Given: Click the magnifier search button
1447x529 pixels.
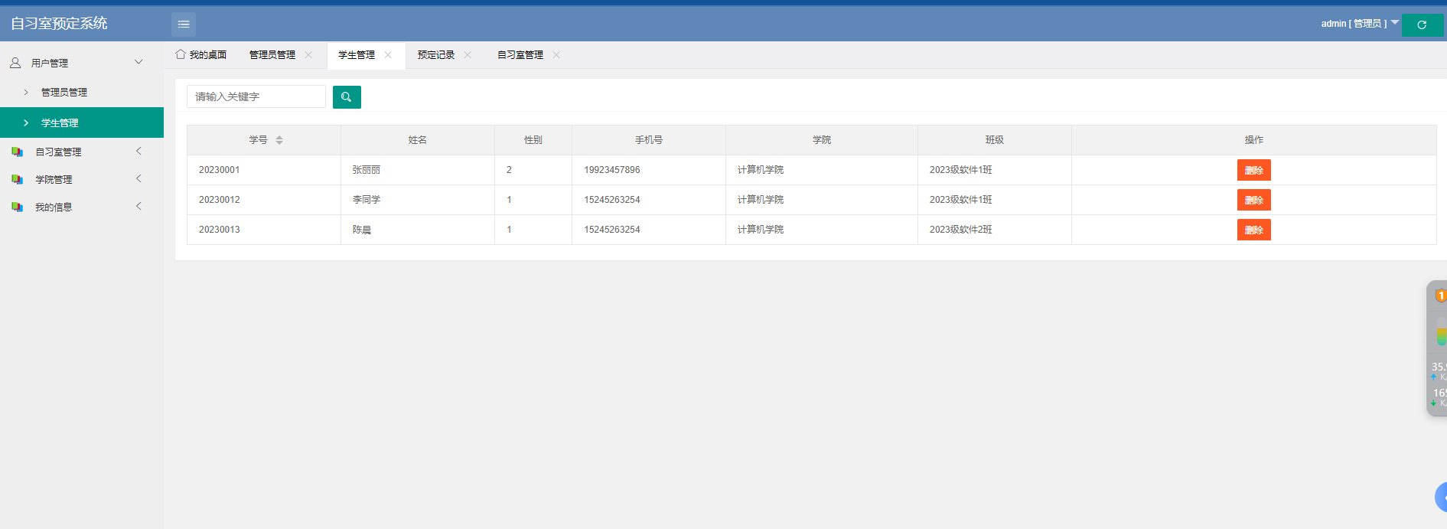Looking at the screenshot, I should pyautogui.click(x=347, y=97).
